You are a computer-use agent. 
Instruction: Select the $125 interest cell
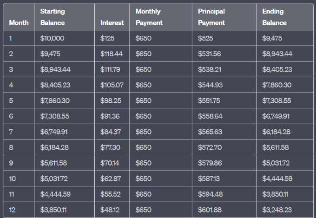[112, 38]
